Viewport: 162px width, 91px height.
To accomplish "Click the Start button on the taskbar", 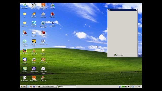I will pyautogui.click(x=24, y=86).
